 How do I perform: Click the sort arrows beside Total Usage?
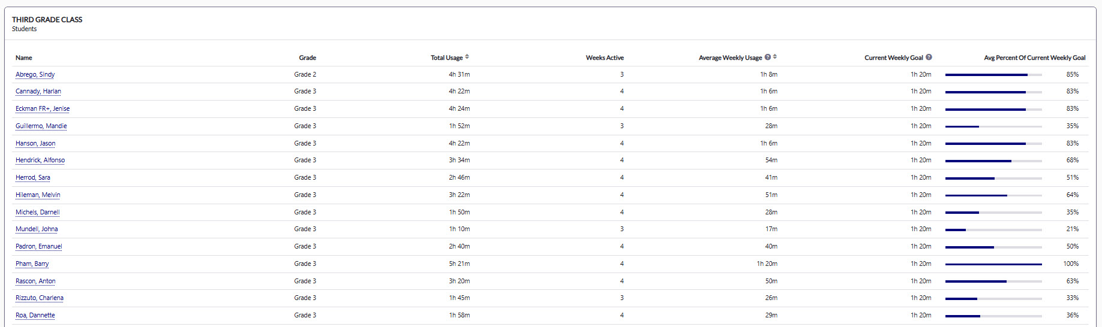(x=467, y=57)
